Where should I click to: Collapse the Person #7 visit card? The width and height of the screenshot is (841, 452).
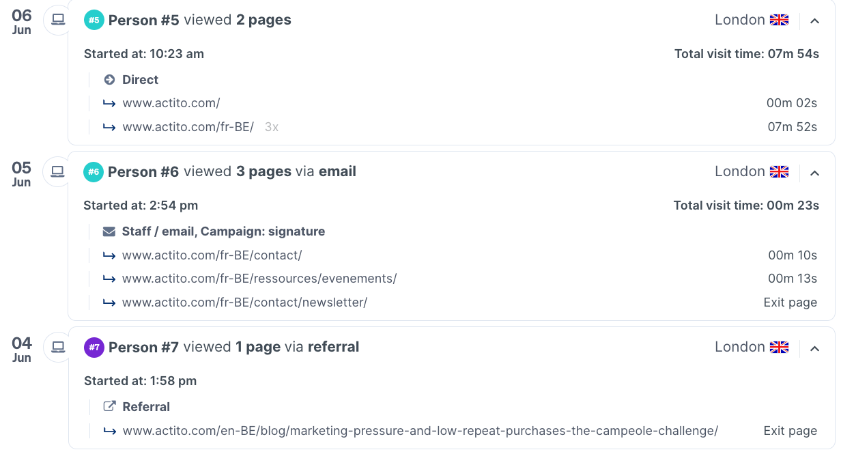pyautogui.click(x=815, y=347)
